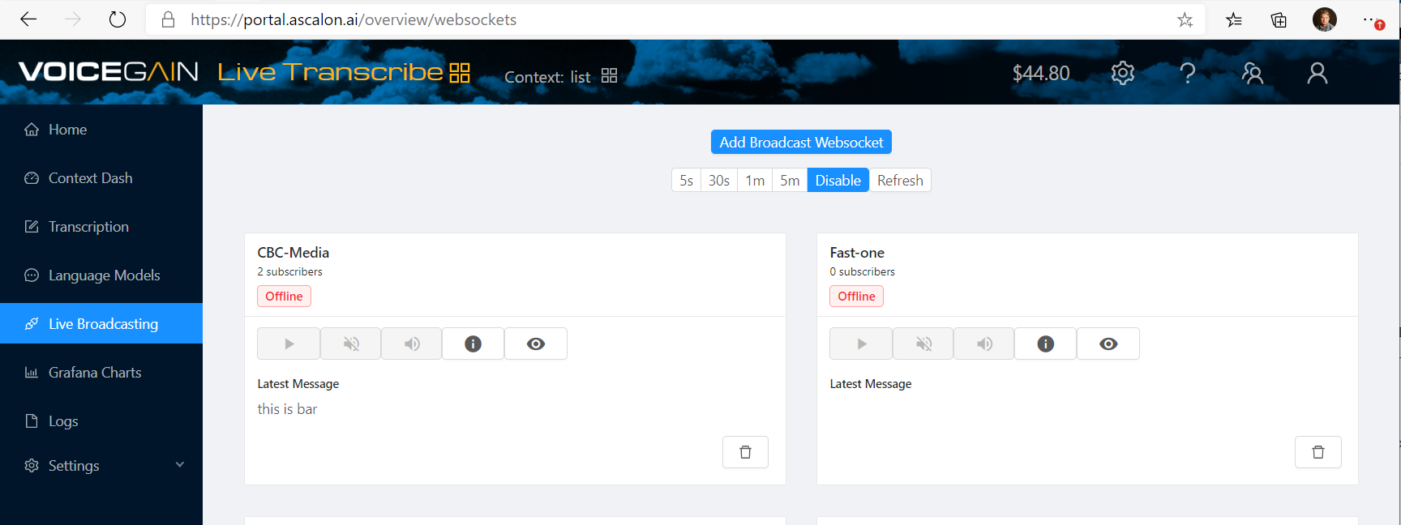Expand the Settings submenu chevron

180,465
